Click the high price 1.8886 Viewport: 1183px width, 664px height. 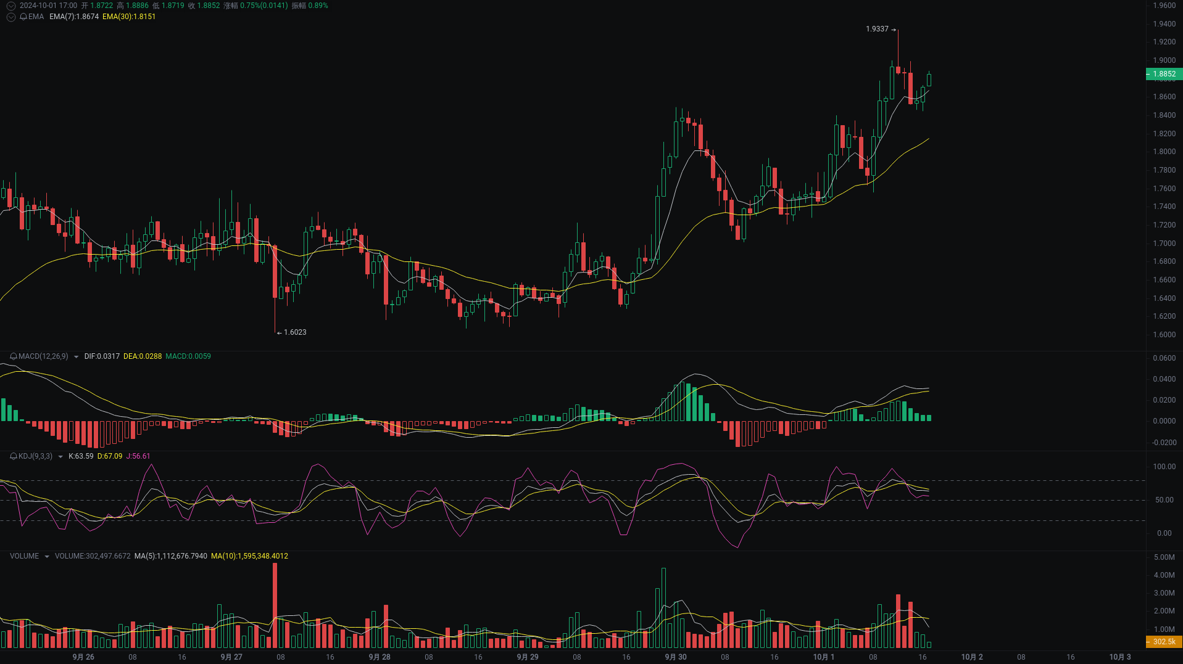pos(138,6)
